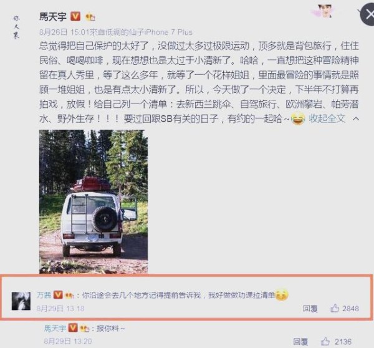Click the smiling emoji in 万茜's comment
Viewport: 374px width, 348px height.
coord(282,295)
